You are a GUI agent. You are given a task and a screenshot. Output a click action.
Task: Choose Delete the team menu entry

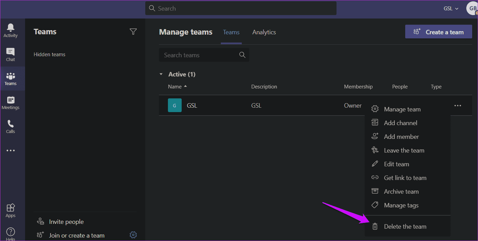click(x=408, y=227)
